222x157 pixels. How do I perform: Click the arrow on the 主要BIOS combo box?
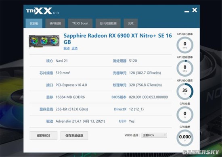(x=165, y=135)
